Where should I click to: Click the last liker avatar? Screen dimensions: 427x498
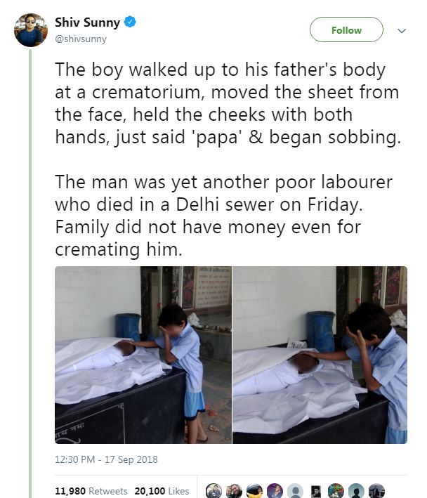coord(377,491)
